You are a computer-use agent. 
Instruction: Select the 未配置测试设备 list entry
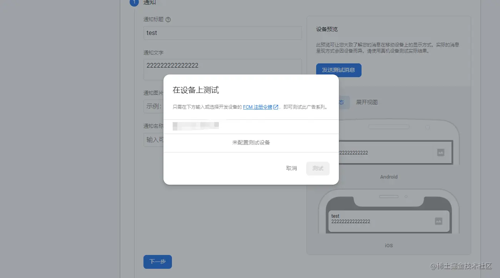[251, 143]
